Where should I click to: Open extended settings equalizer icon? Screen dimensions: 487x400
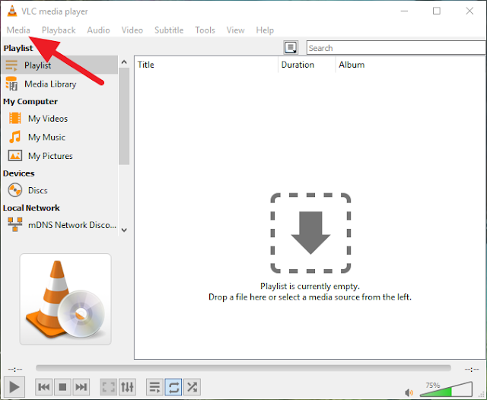(127, 387)
